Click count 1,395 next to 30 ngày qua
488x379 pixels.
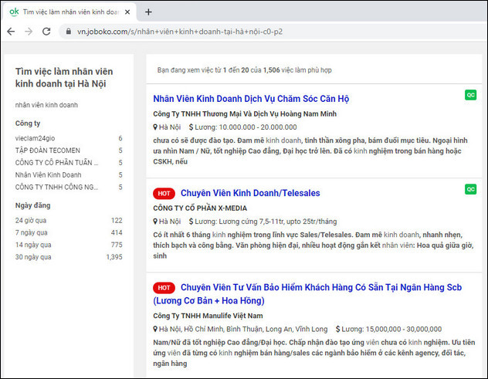coord(114,257)
